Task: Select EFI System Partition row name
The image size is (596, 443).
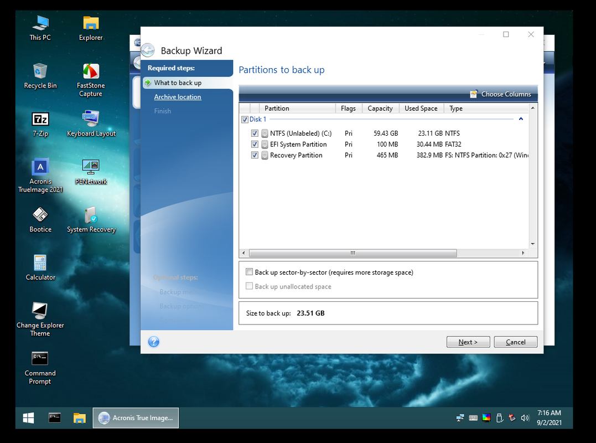Action: point(298,144)
